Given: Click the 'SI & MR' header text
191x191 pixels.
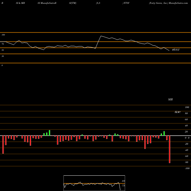Looking at the screenshot, I should 20,3.
